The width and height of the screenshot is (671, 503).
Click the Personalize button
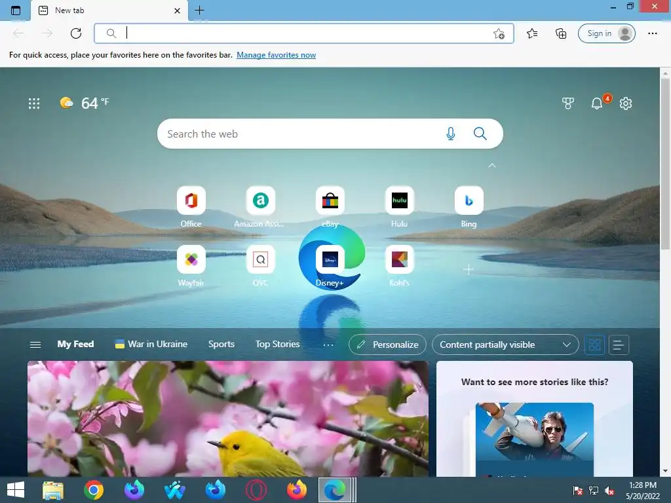click(387, 345)
